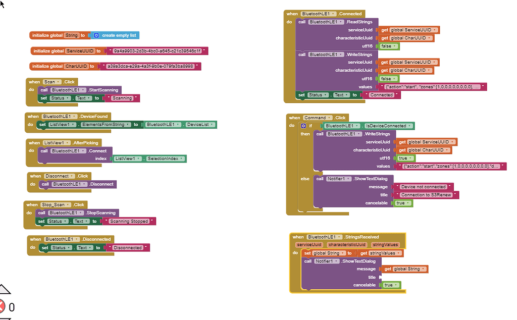Image resolution: width=517 pixels, height=320 pixels.
Task: Open the Scan component dropdown in when Scan.Click
Action: (x=52, y=82)
